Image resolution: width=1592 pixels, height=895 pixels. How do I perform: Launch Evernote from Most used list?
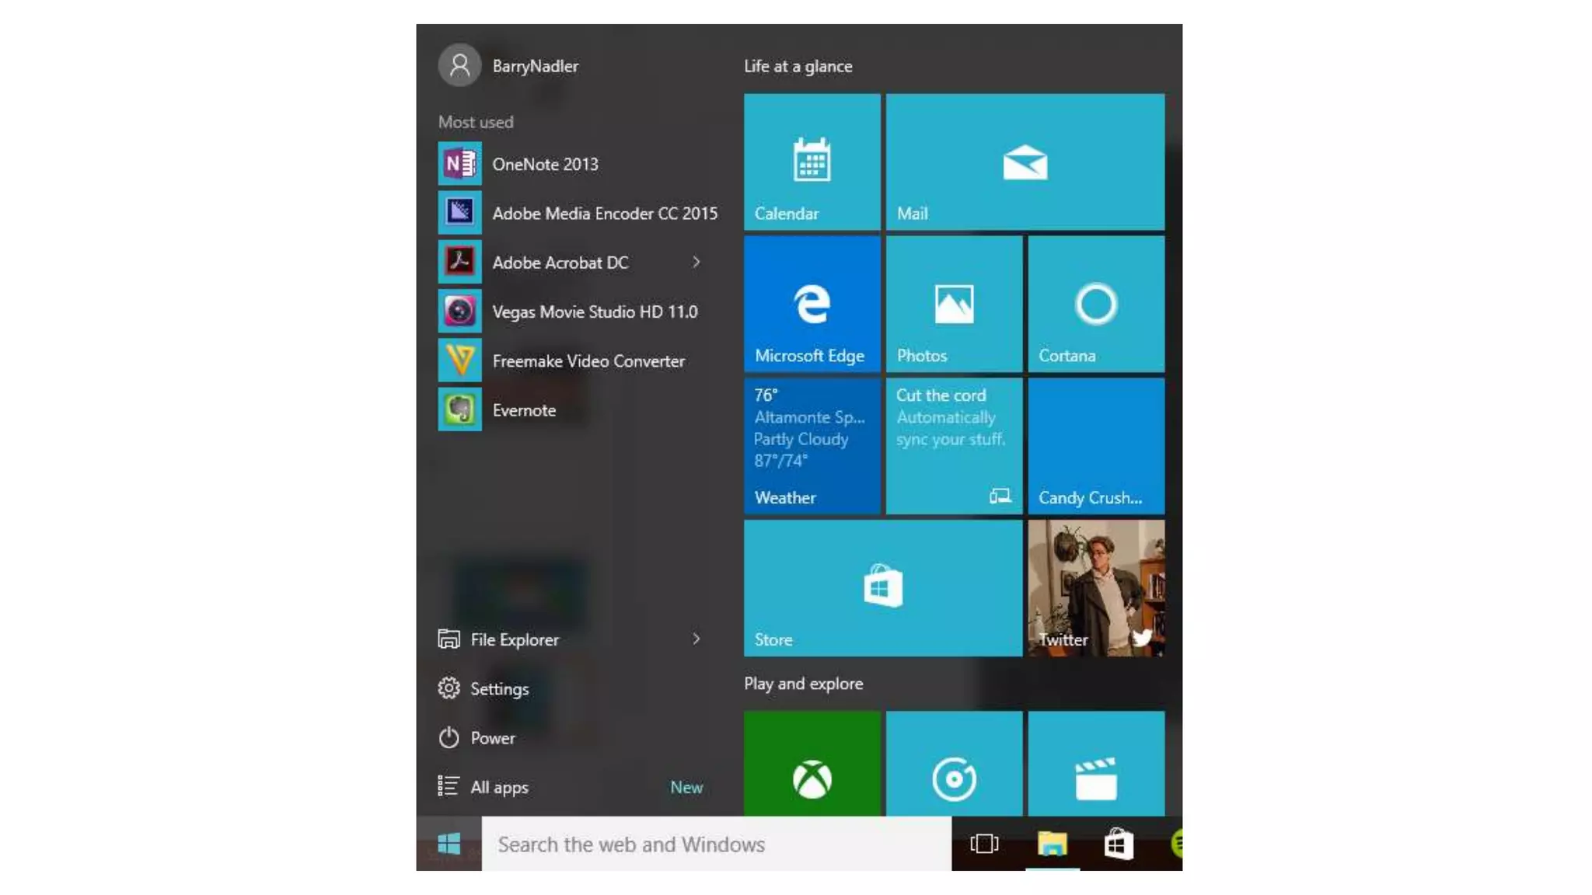[x=524, y=410]
